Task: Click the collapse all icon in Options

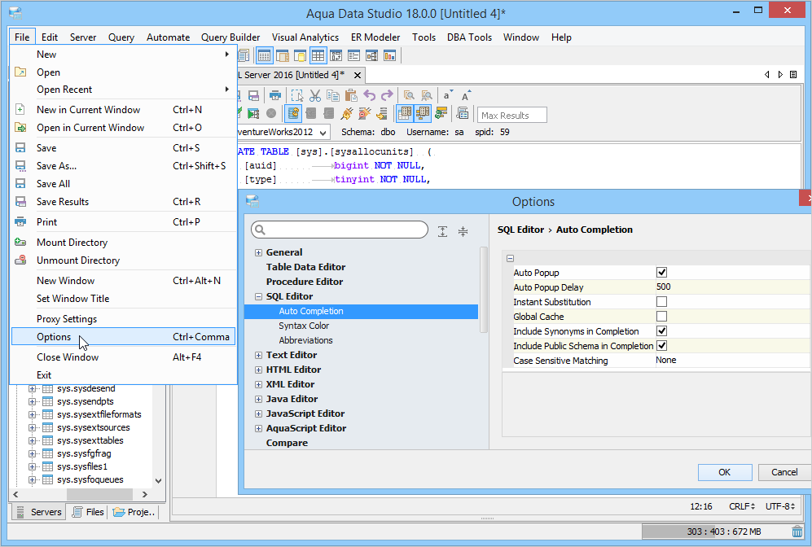Action: tap(463, 231)
